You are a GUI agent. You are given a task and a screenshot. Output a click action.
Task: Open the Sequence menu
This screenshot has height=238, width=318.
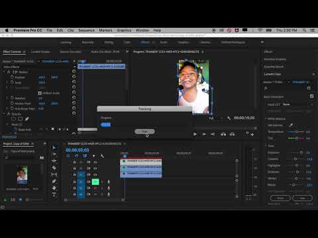[86, 30]
